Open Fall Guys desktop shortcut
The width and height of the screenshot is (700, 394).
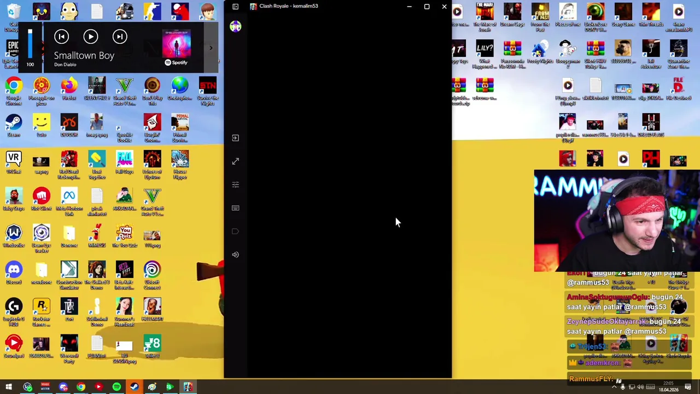124,163
